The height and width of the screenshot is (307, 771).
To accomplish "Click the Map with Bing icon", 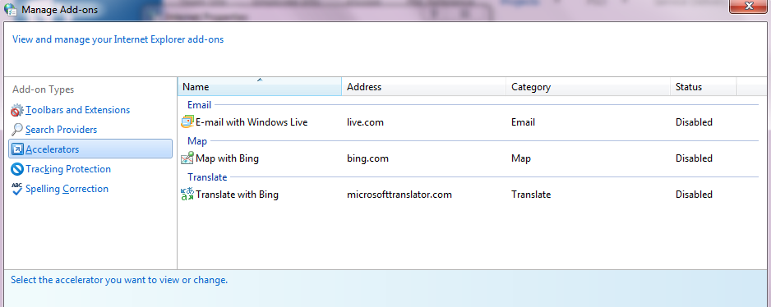I will point(187,158).
